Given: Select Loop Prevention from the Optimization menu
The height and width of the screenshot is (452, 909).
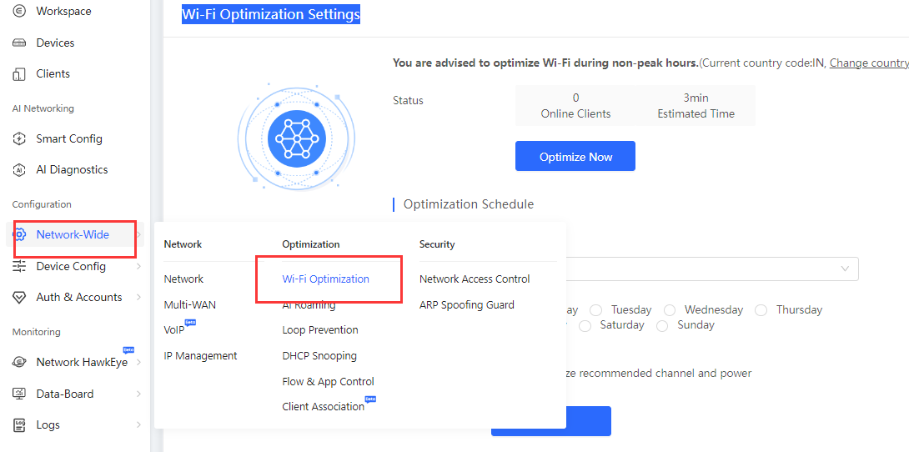Looking at the screenshot, I should pyautogui.click(x=320, y=330).
